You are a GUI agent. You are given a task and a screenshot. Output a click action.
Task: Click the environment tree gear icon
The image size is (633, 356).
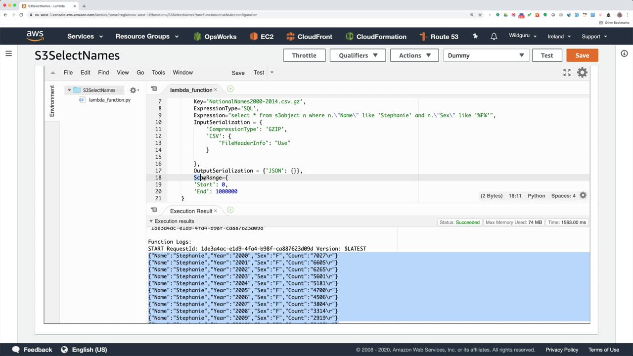tap(133, 90)
